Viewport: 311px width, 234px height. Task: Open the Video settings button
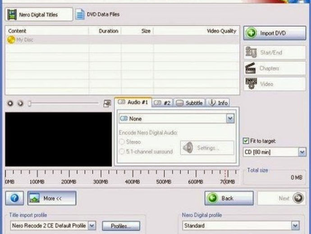point(274,84)
